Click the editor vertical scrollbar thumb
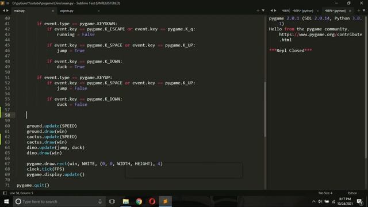368x207 pixels. pyautogui.click(x=265, y=109)
